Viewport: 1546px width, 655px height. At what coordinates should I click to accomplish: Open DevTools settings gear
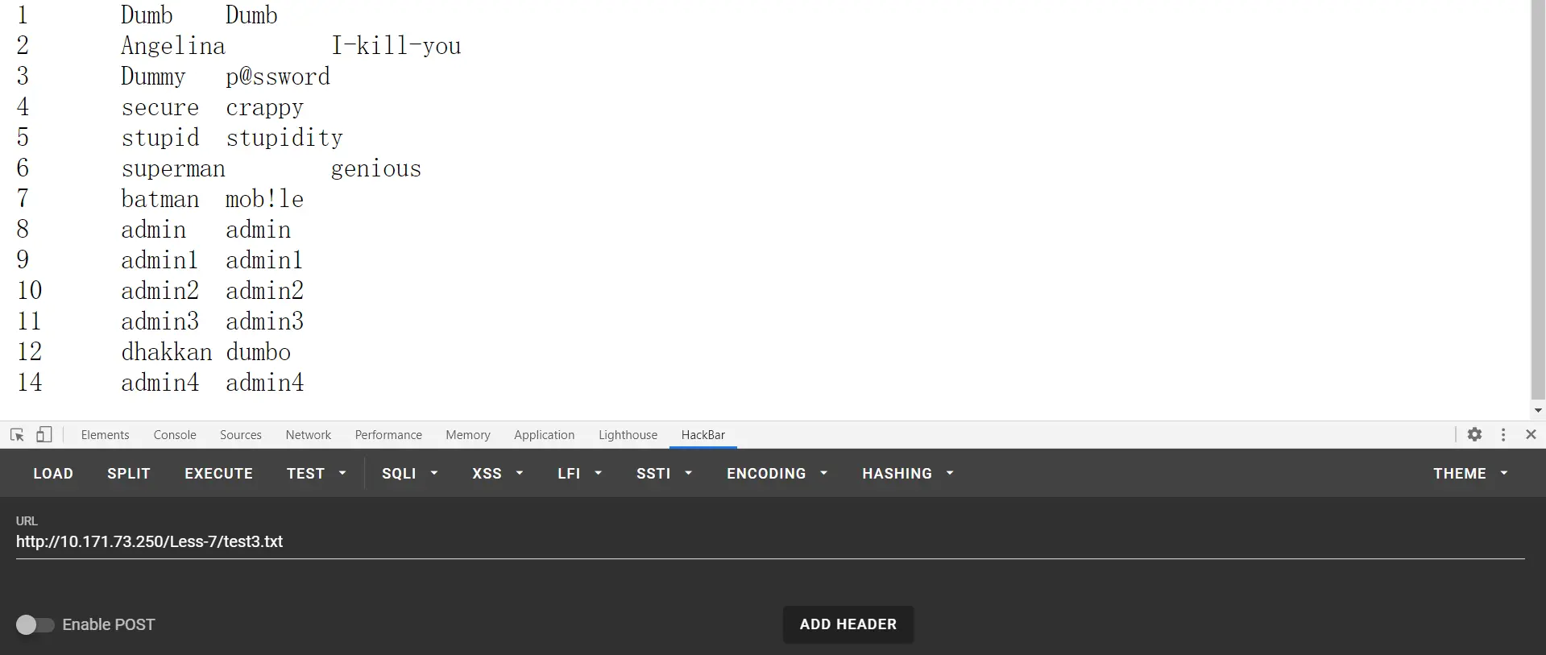pyautogui.click(x=1474, y=434)
